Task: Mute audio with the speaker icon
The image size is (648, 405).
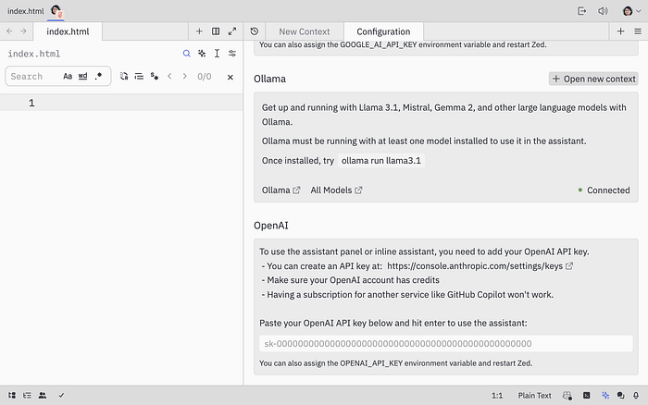Action: pyautogui.click(x=603, y=11)
